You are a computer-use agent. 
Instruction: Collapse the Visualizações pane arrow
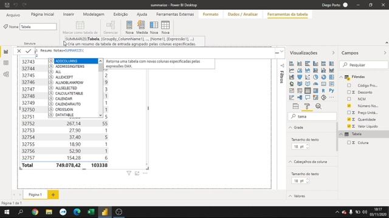[x=333, y=53]
